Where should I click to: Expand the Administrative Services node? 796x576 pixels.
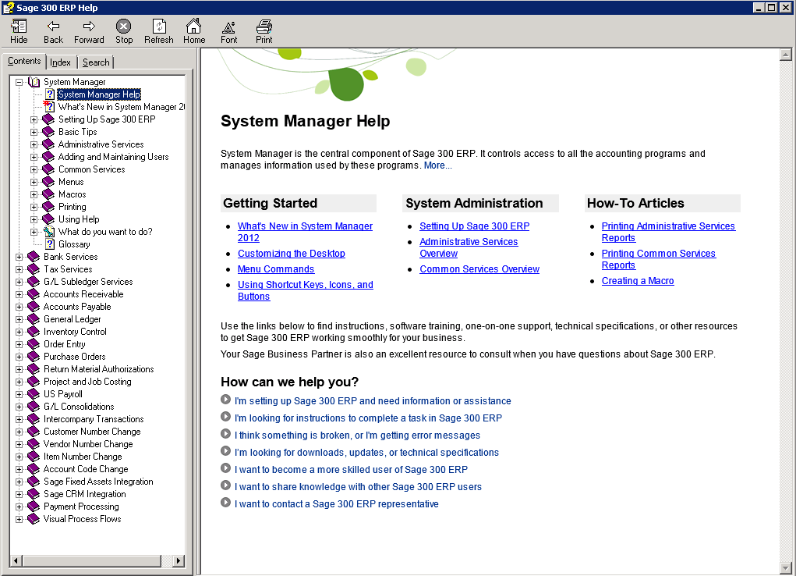(34, 144)
